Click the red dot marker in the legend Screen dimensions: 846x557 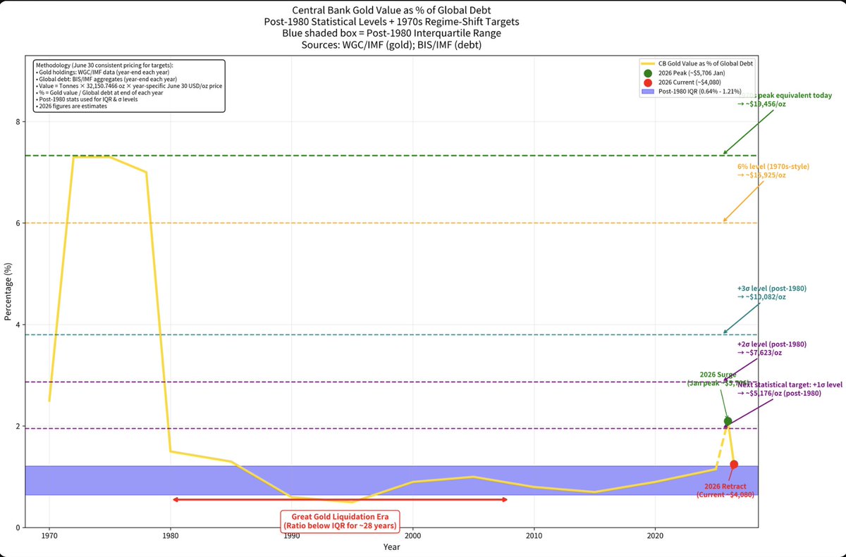pyautogui.click(x=649, y=82)
